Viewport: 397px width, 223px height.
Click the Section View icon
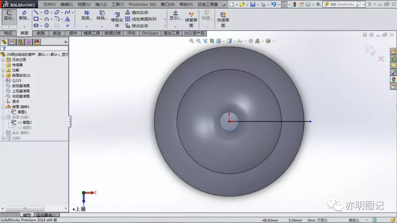[x=212, y=41]
